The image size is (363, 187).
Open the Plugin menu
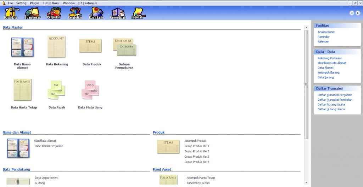click(34, 3)
